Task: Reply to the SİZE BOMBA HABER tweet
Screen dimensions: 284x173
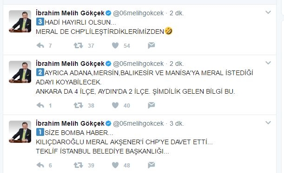Action: click(40, 165)
